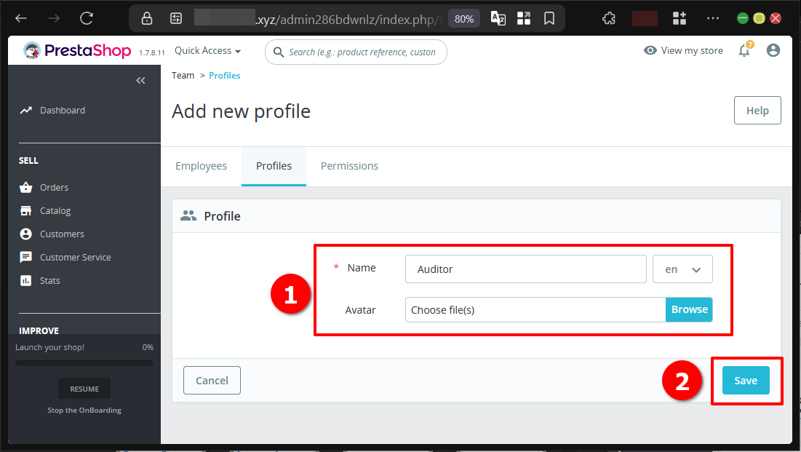Save the new Auditor profile
Viewport: 801px width, 452px height.
(x=746, y=380)
